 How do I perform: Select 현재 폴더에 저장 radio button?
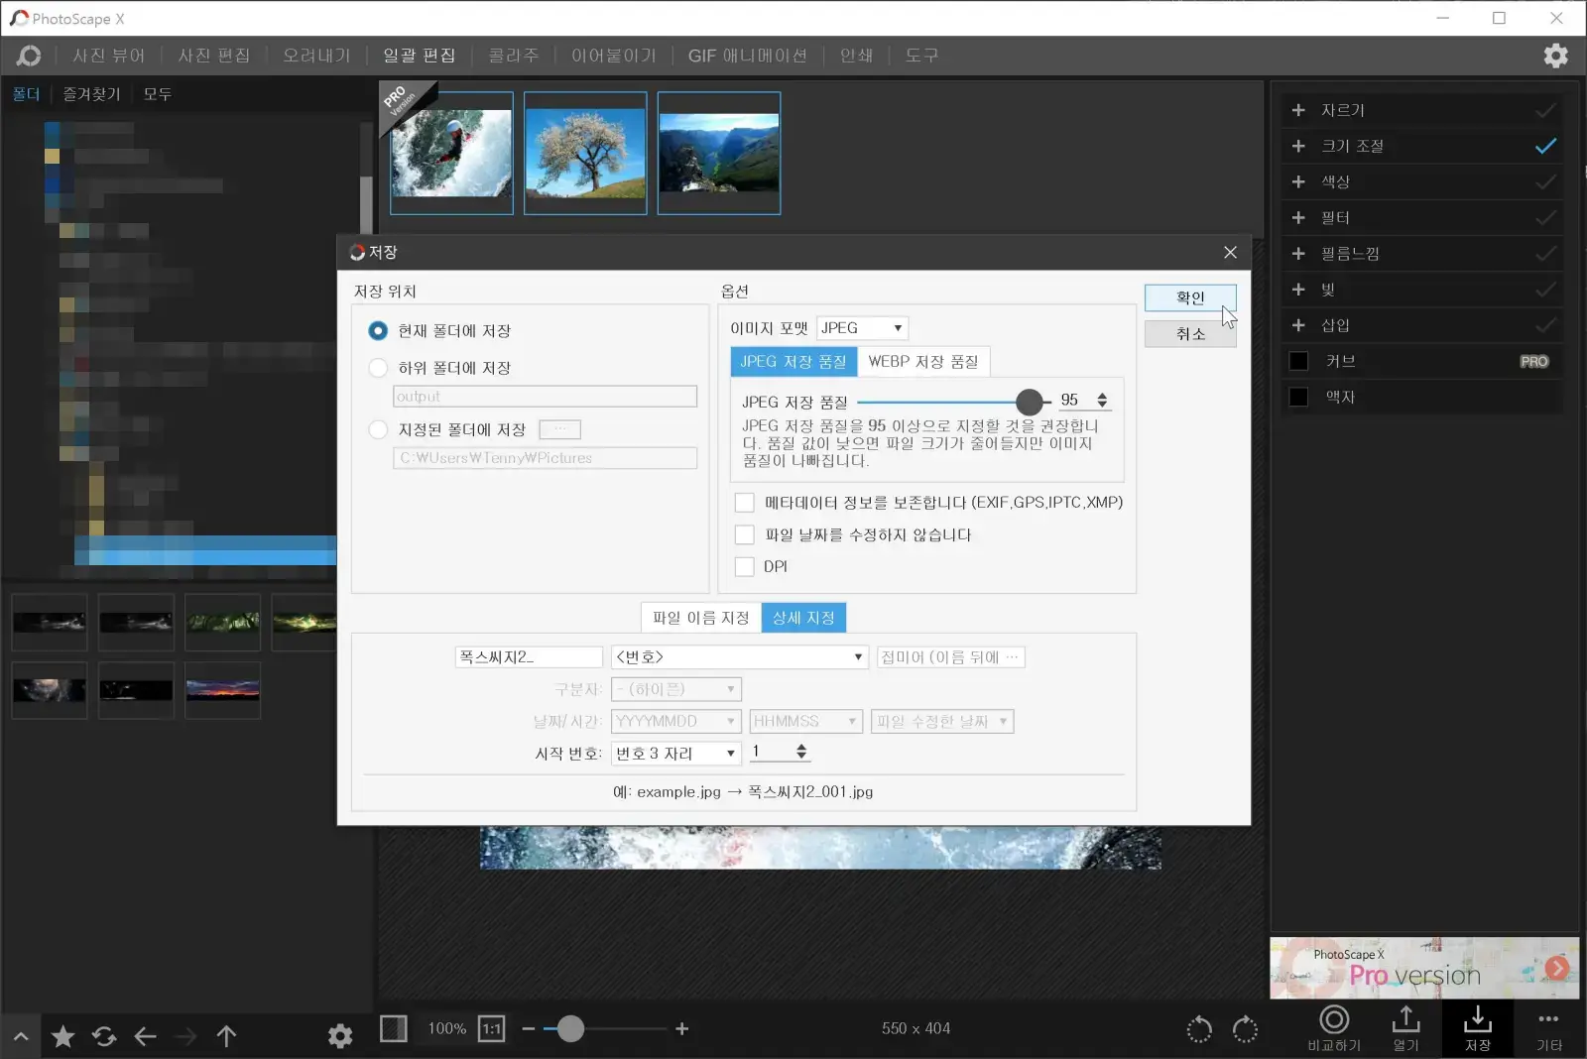378,330
